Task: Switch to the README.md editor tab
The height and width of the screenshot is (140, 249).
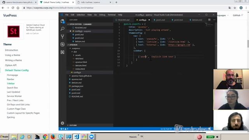Action: (x=124, y=20)
